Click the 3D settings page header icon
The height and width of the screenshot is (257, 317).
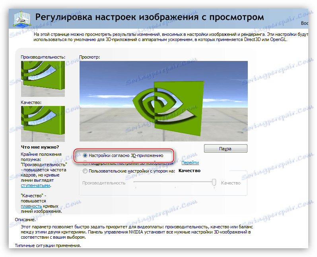22,19
